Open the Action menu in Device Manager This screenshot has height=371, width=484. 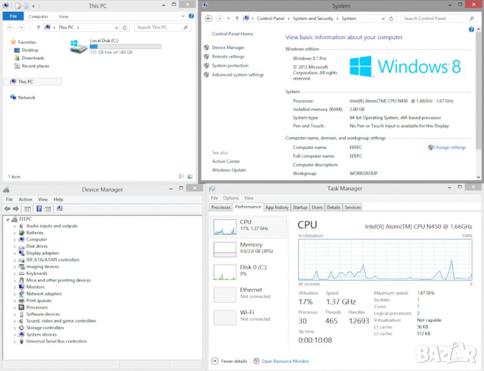tap(25, 199)
